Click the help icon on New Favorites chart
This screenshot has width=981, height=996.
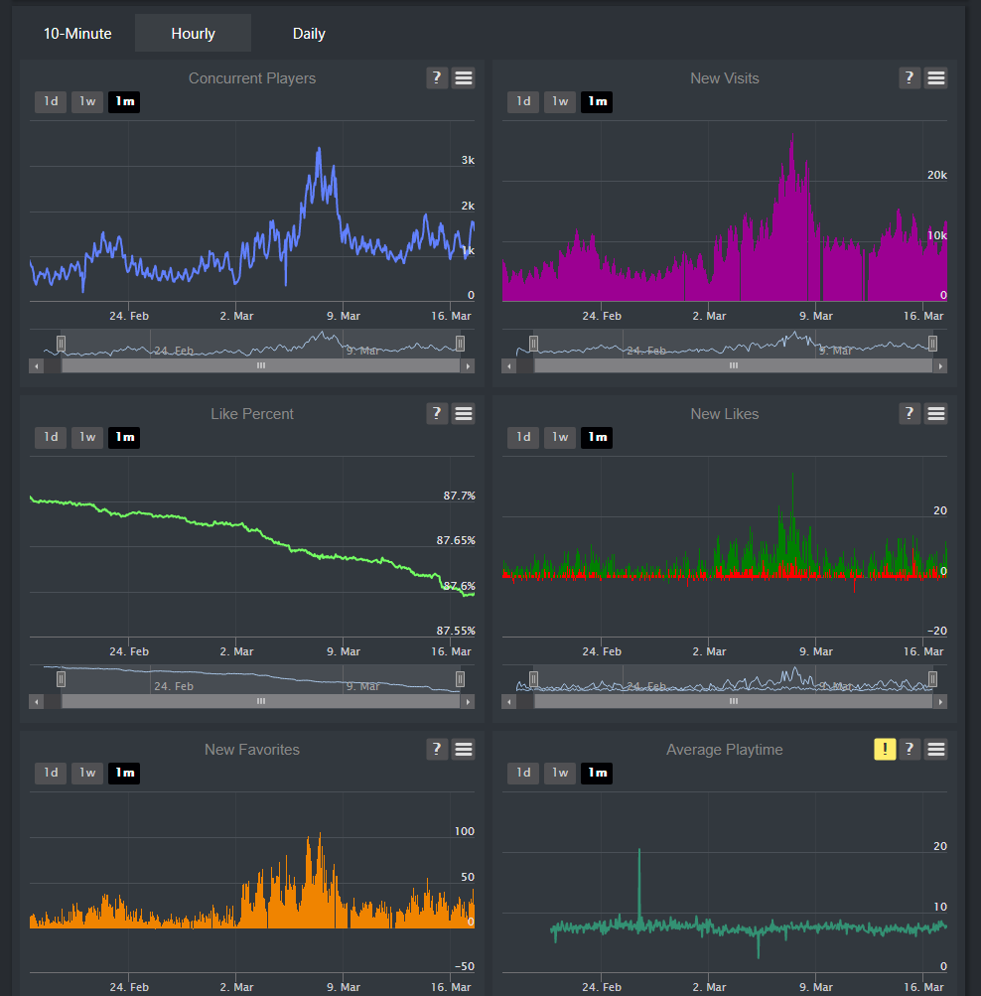(437, 749)
